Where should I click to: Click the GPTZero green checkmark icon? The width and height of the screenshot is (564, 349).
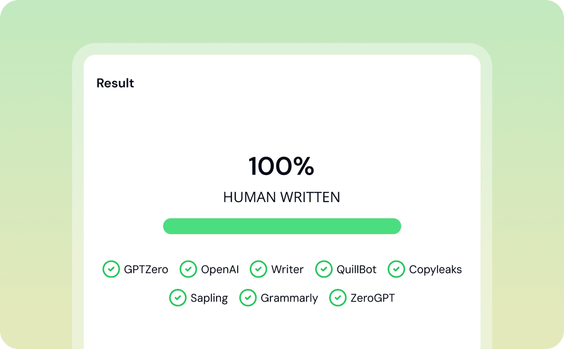111,269
